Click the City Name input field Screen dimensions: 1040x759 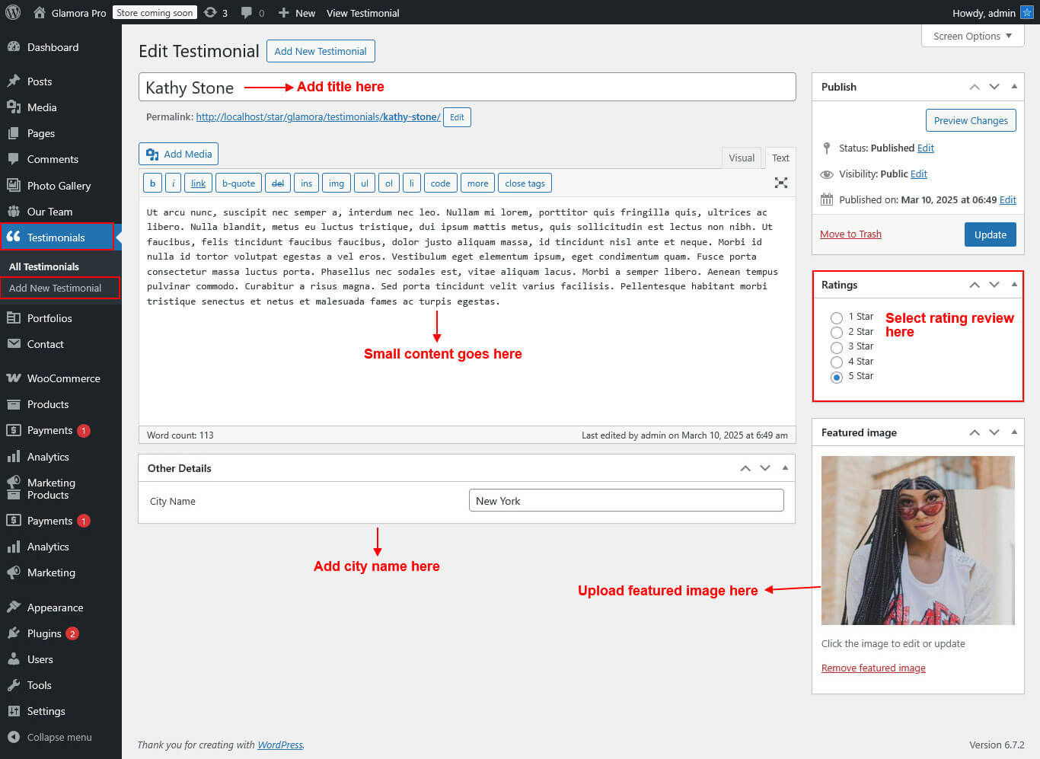tap(626, 500)
